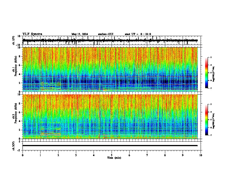Click the ch.3 flat voltage trace

pyautogui.click(x=110, y=146)
